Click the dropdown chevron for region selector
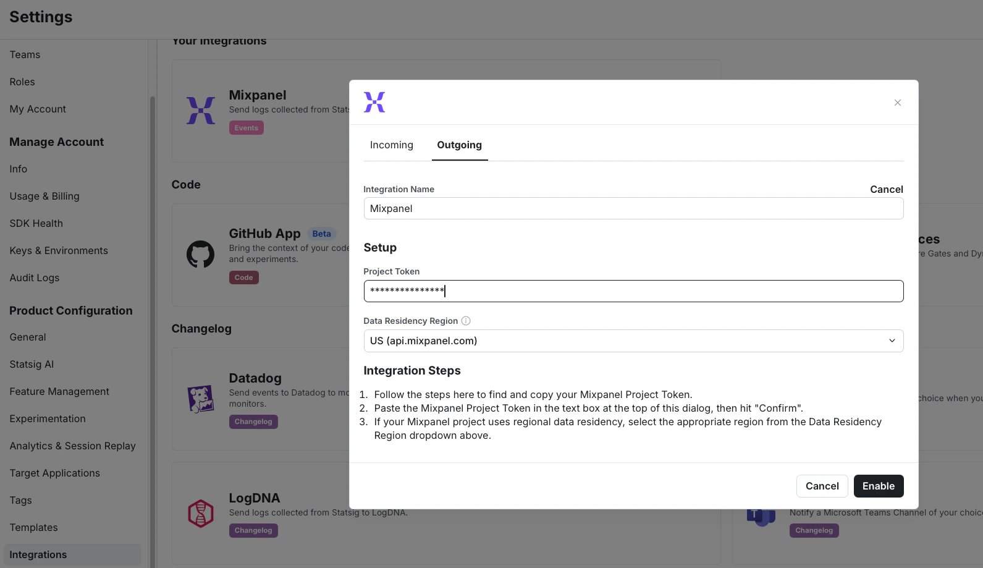Screen dimensions: 983x568 [892, 341]
